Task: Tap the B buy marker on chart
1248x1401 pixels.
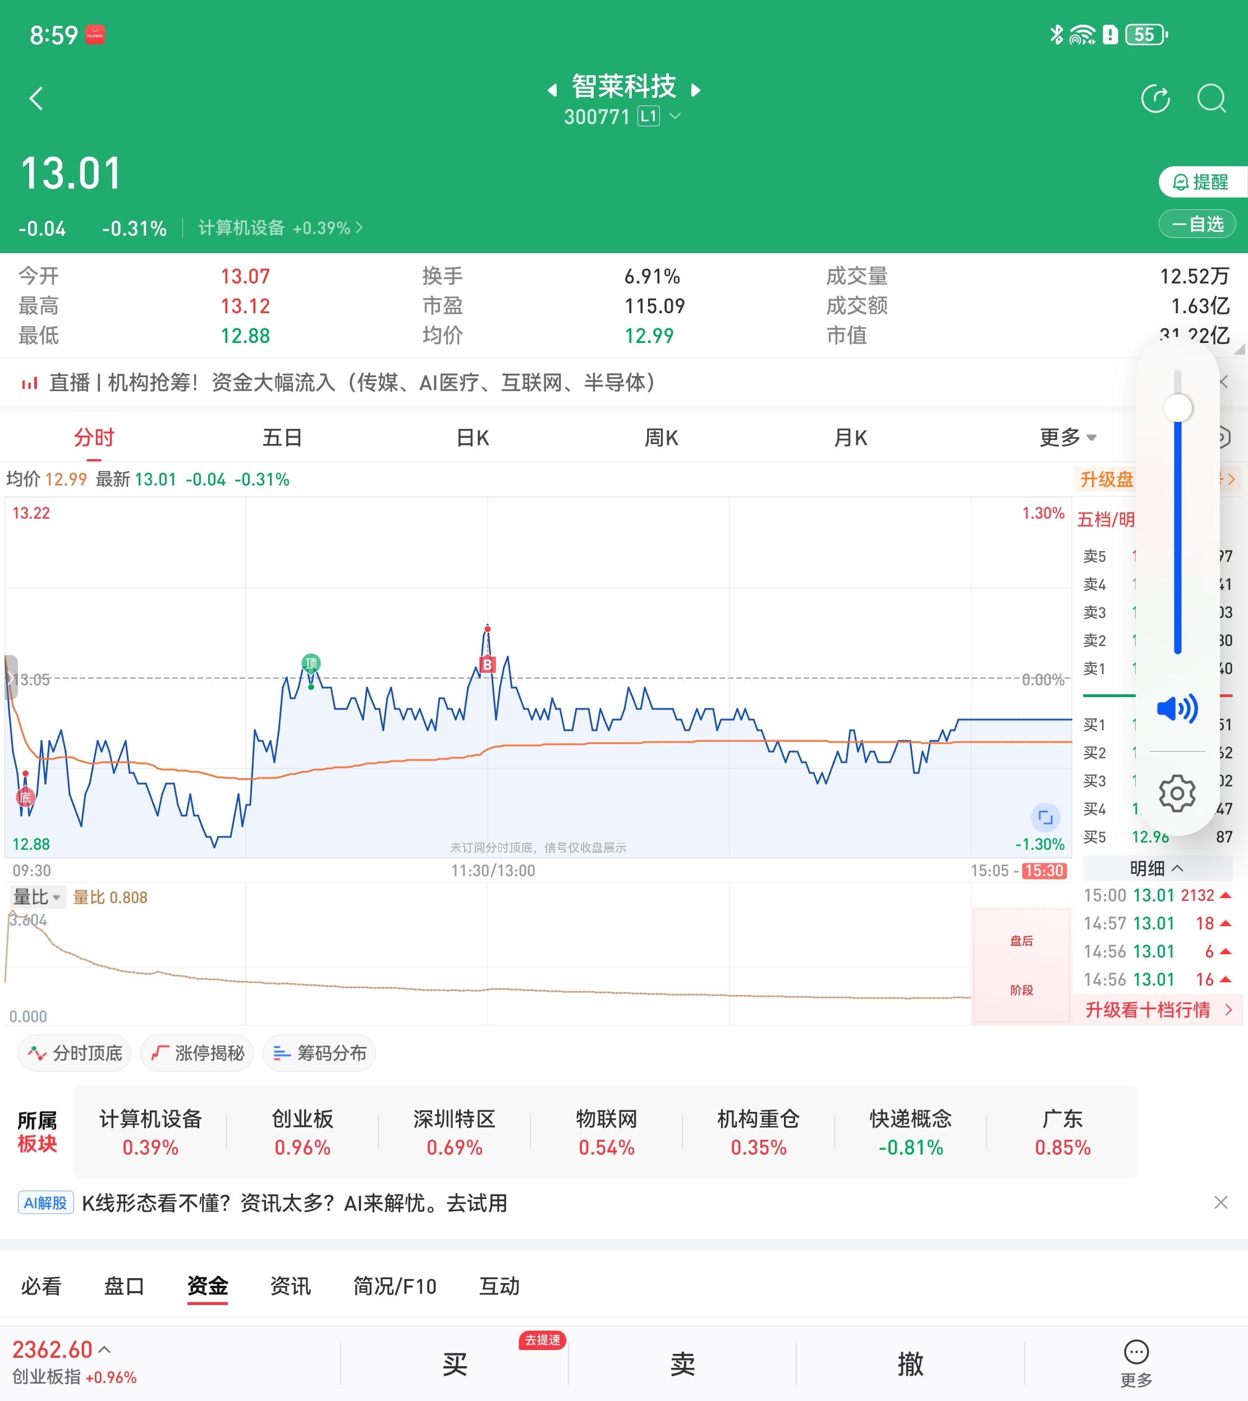Action: (x=487, y=664)
